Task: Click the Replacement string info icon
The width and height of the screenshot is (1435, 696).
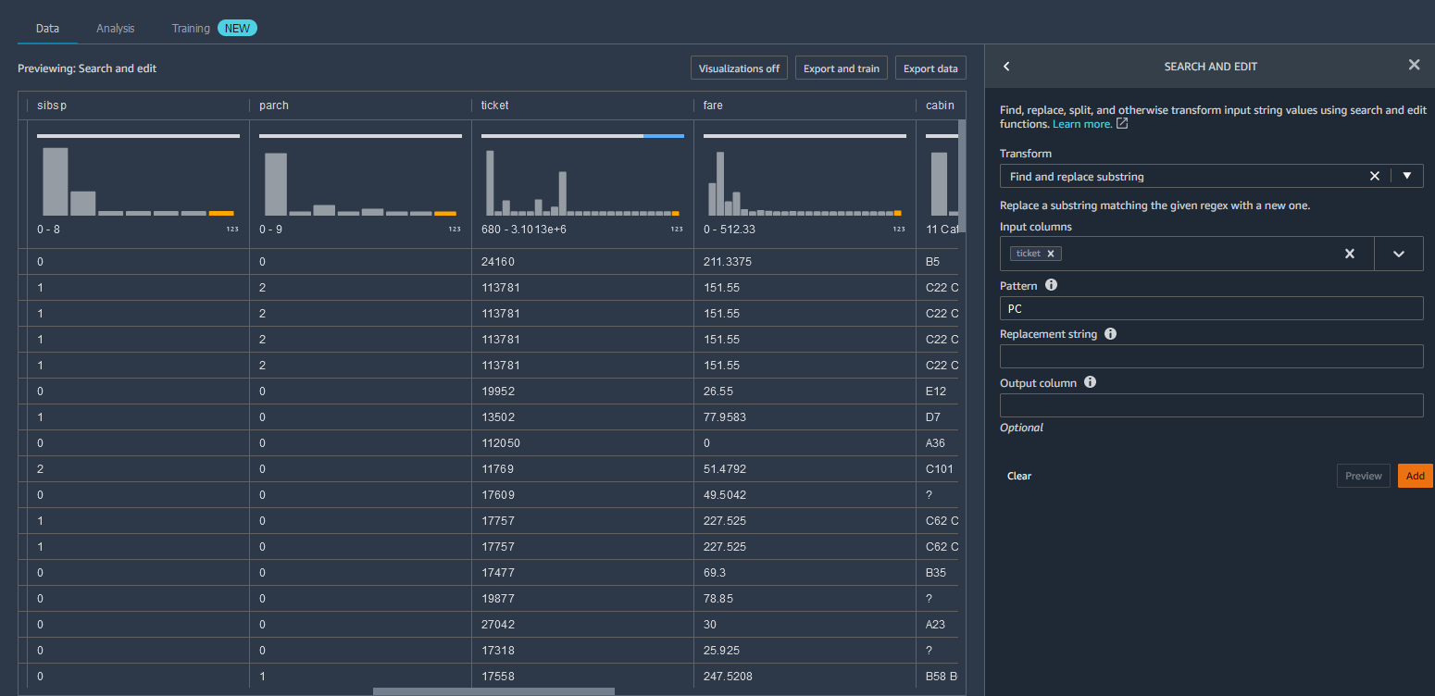Action: [x=1110, y=333]
